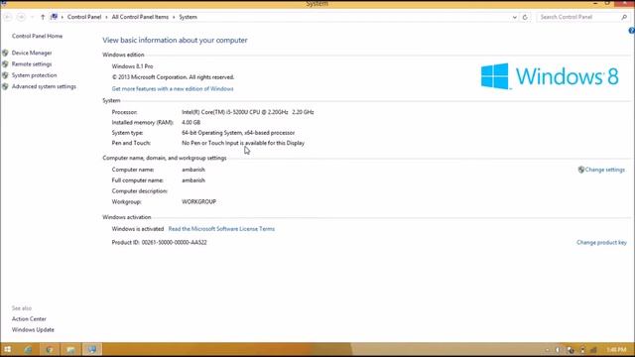
Task: Click the View basic information heading
Action: coord(175,40)
